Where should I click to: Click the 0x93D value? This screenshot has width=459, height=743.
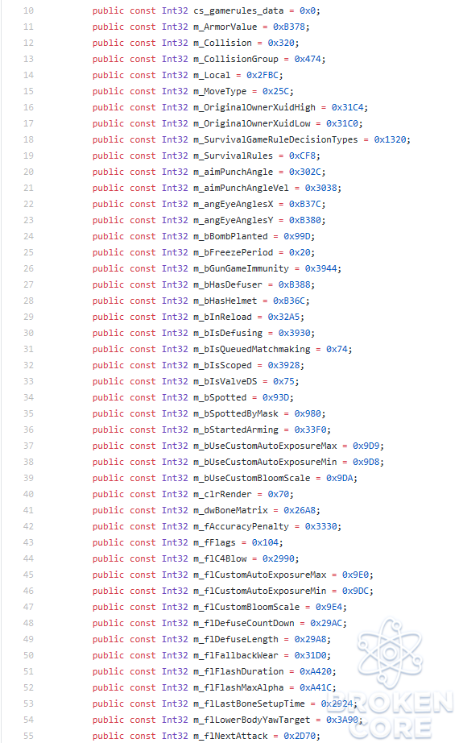[x=275, y=397]
